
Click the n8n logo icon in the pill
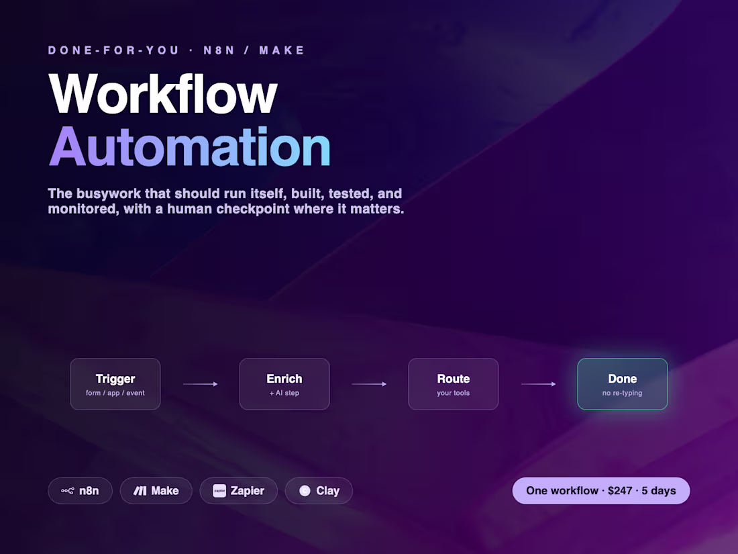pyautogui.click(x=67, y=491)
